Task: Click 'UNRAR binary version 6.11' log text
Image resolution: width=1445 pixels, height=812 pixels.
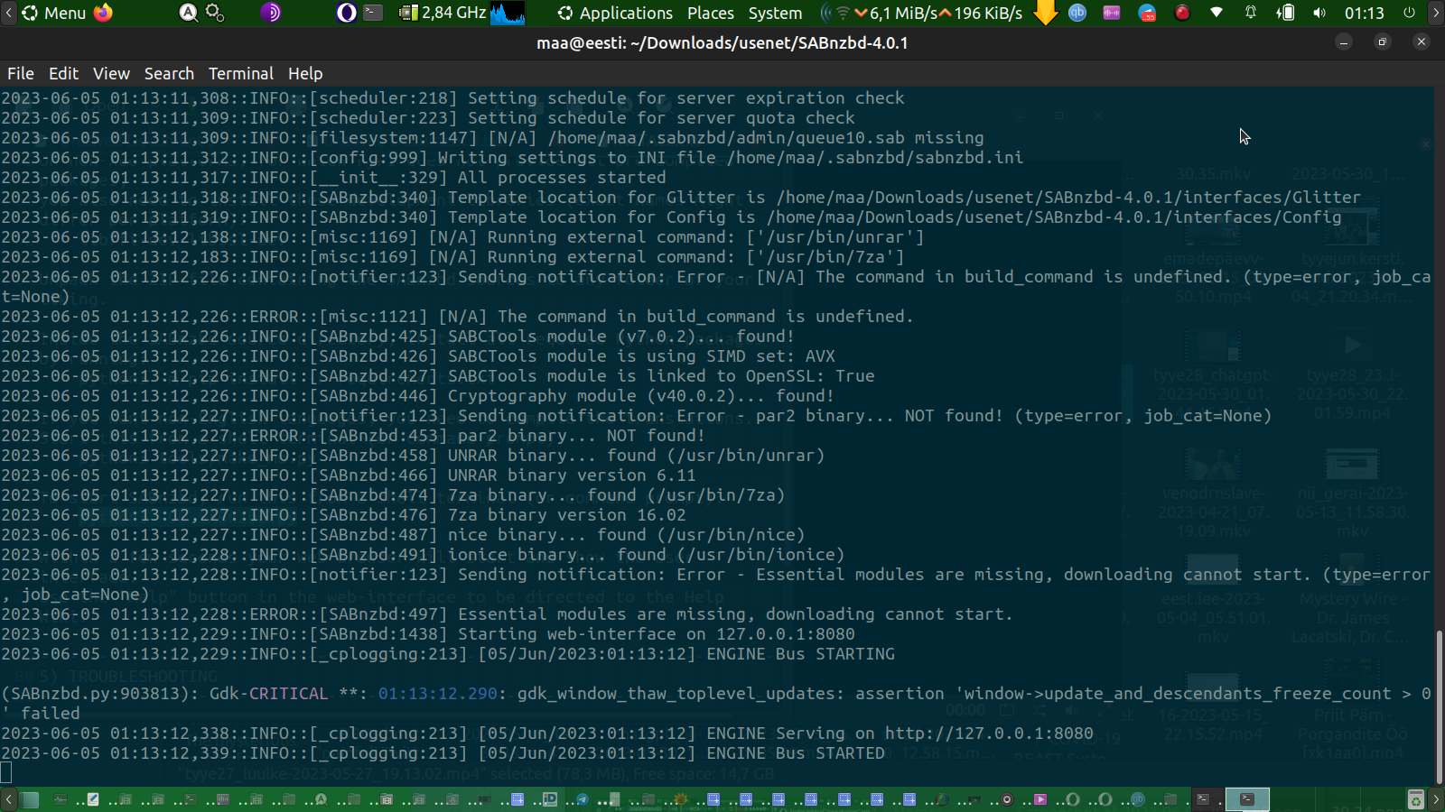Action: [572, 475]
